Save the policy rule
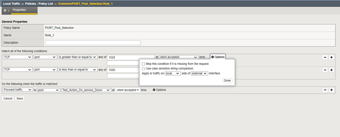 pos(20,99)
